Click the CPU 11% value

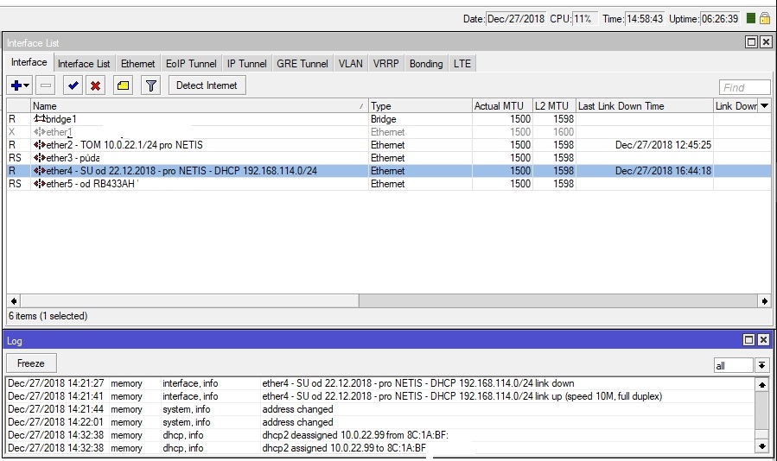(585, 19)
